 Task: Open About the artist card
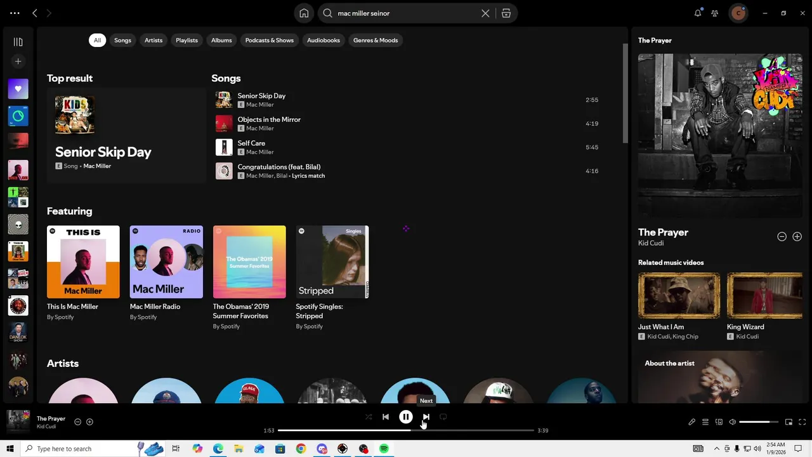[720, 377]
